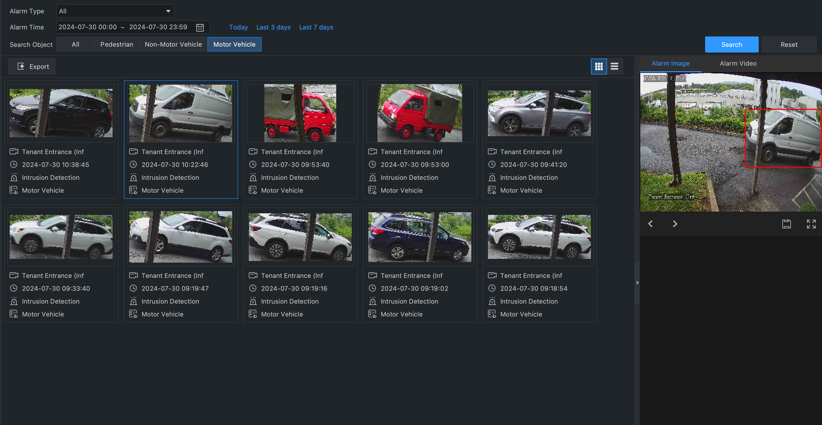The image size is (822, 425).
Task: Save the current alarm image
Action: click(786, 224)
